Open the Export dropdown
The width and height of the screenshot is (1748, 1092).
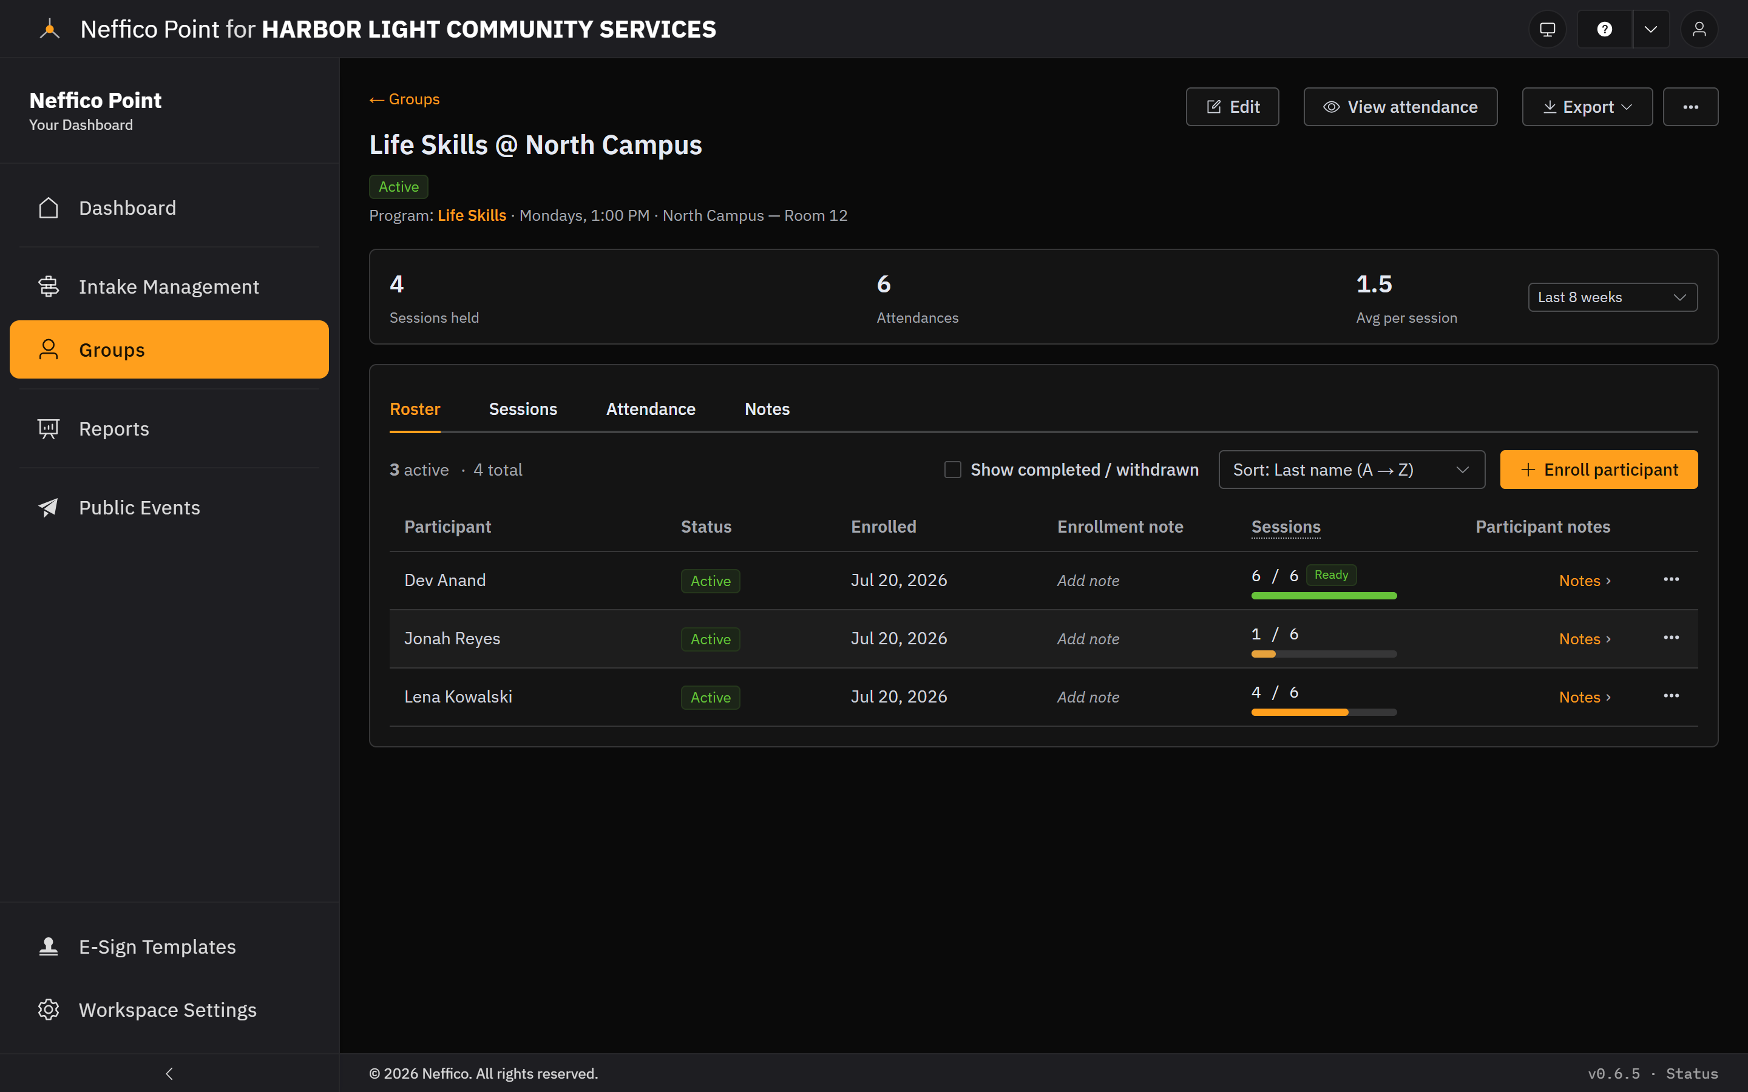[x=1587, y=107]
